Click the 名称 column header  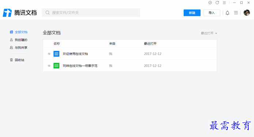pyautogui.click(x=57, y=44)
